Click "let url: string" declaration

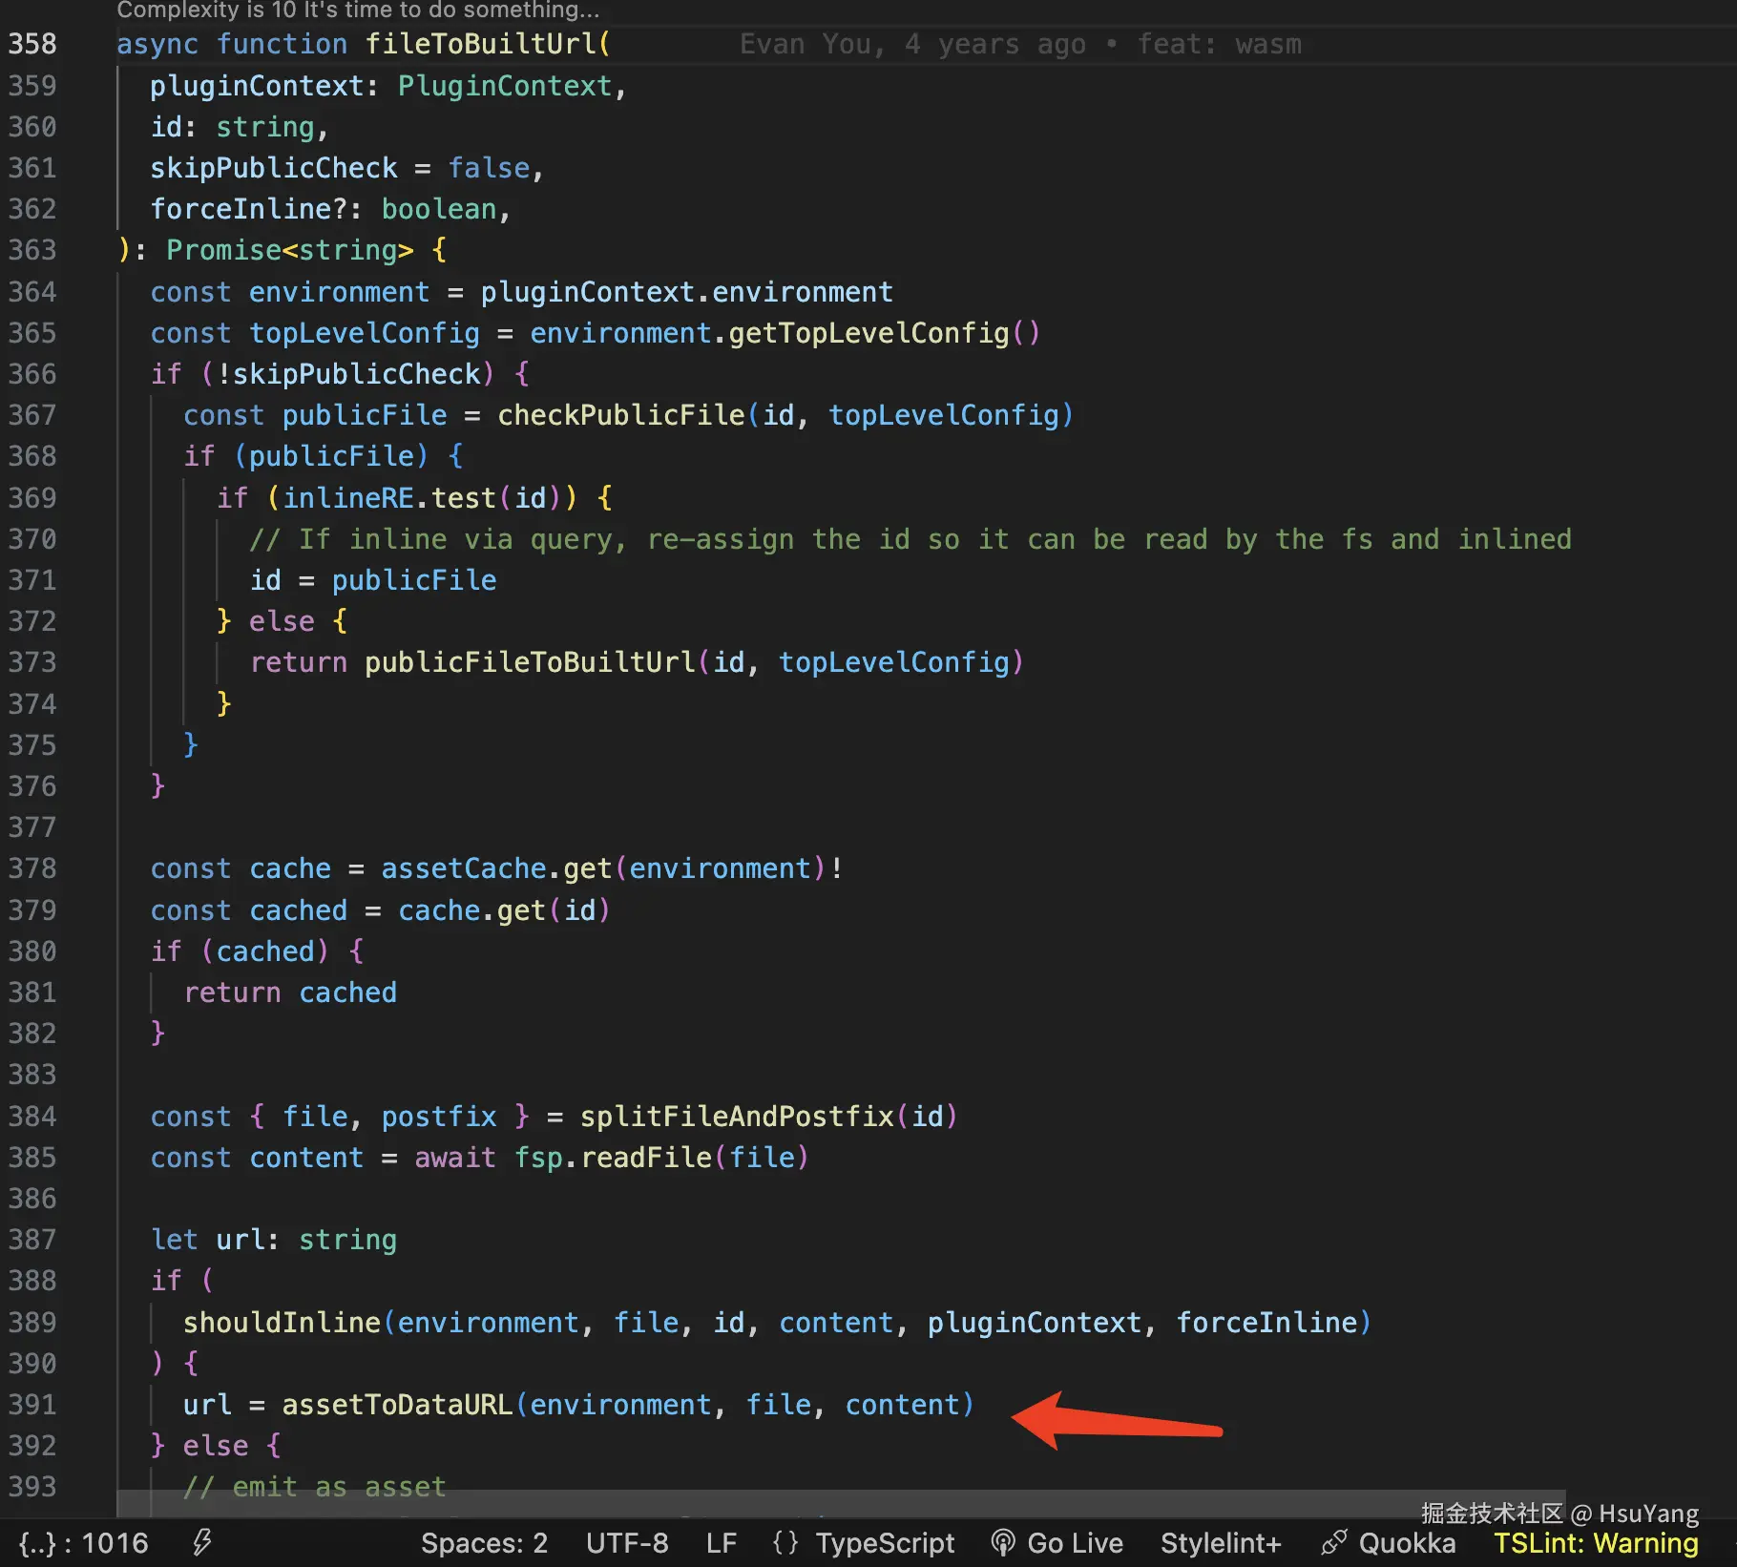click(x=273, y=1240)
